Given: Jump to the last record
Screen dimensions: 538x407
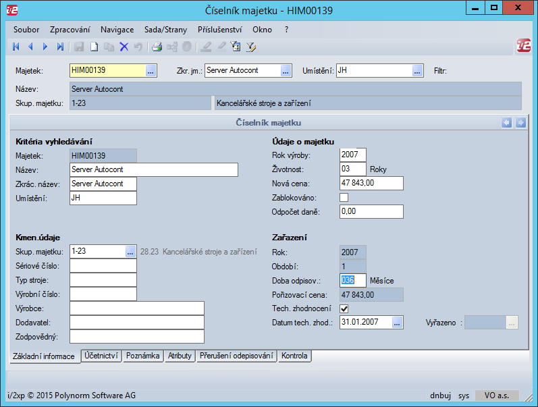Looking at the screenshot, I should (x=60, y=47).
